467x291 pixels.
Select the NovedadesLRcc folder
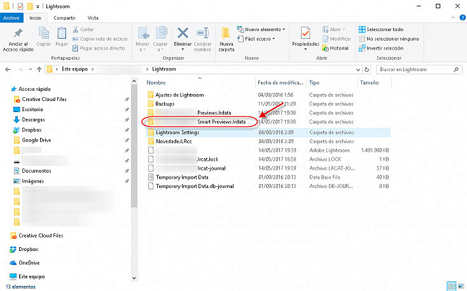point(174,141)
